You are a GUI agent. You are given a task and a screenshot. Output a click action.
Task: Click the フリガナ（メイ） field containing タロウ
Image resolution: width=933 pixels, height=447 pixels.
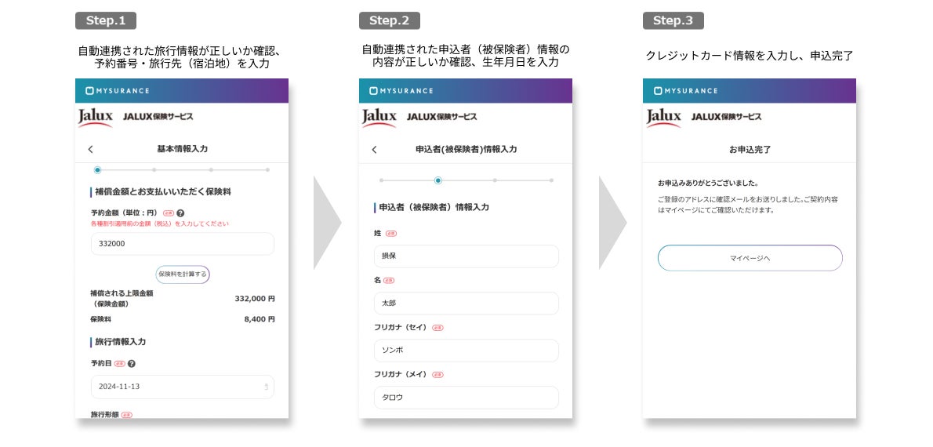tap(466, 398)
